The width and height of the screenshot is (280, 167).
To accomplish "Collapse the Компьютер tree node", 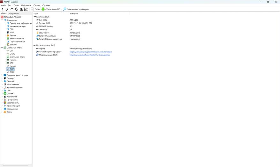I will (x=2, y=20).
